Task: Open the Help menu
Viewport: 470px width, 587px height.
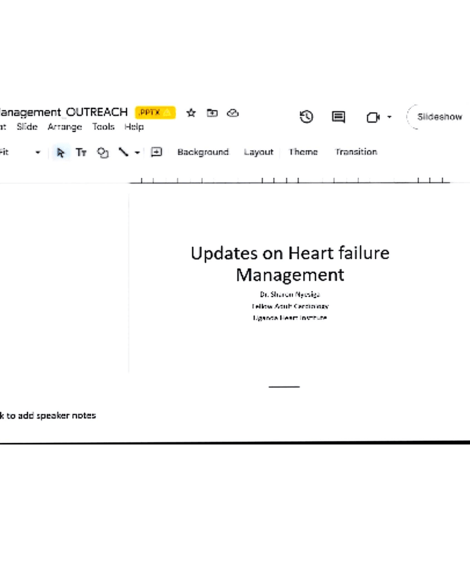Action: 134,127
